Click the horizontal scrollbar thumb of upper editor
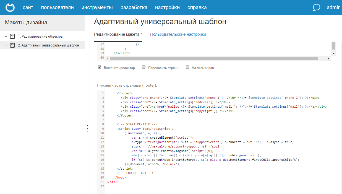This screenshot has height=194, width=342. coord(214,58)
